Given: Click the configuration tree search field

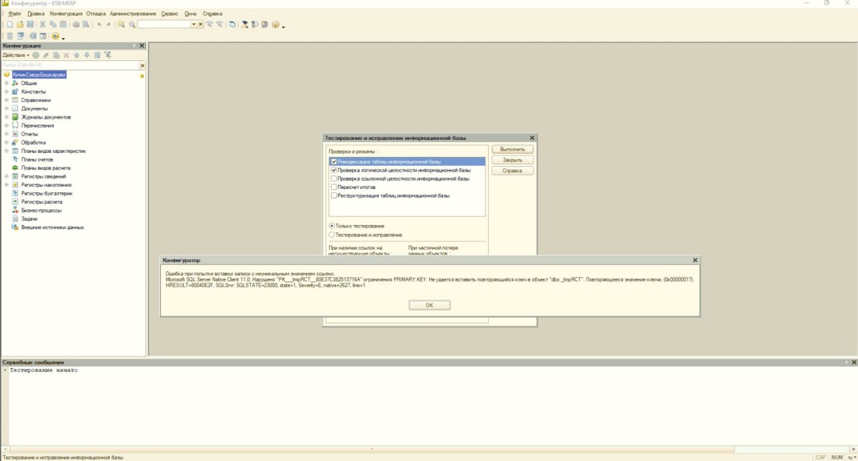Looking at the screenshot, I should 70,65.
